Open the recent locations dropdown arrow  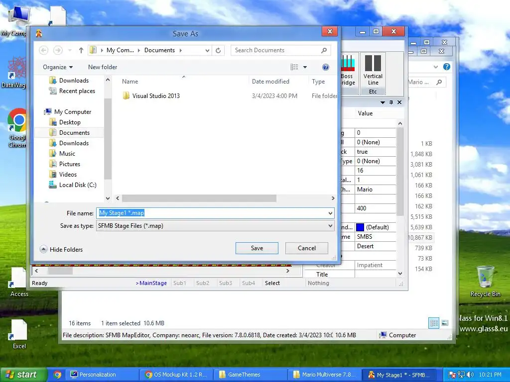[x=70, y=50]
